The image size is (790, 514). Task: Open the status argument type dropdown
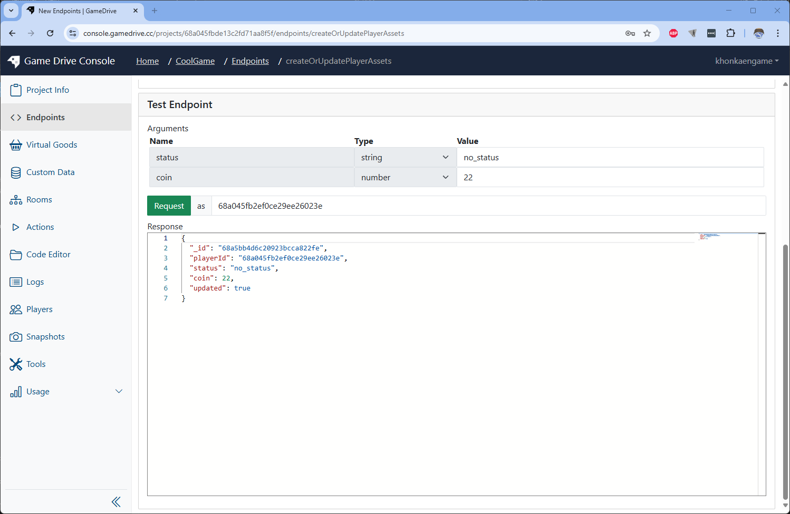point(404,157)
